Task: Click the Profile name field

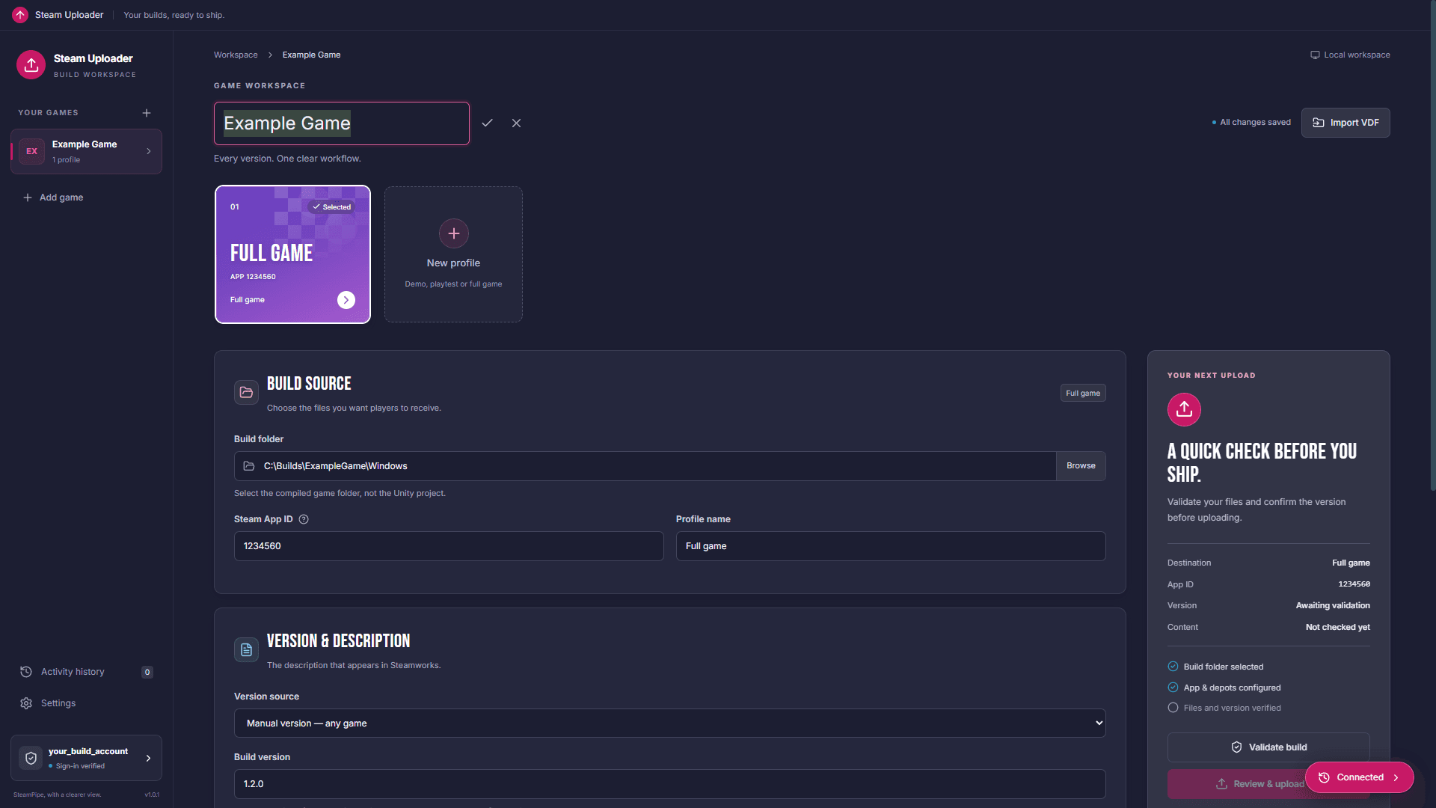Action: pos(891,546)
